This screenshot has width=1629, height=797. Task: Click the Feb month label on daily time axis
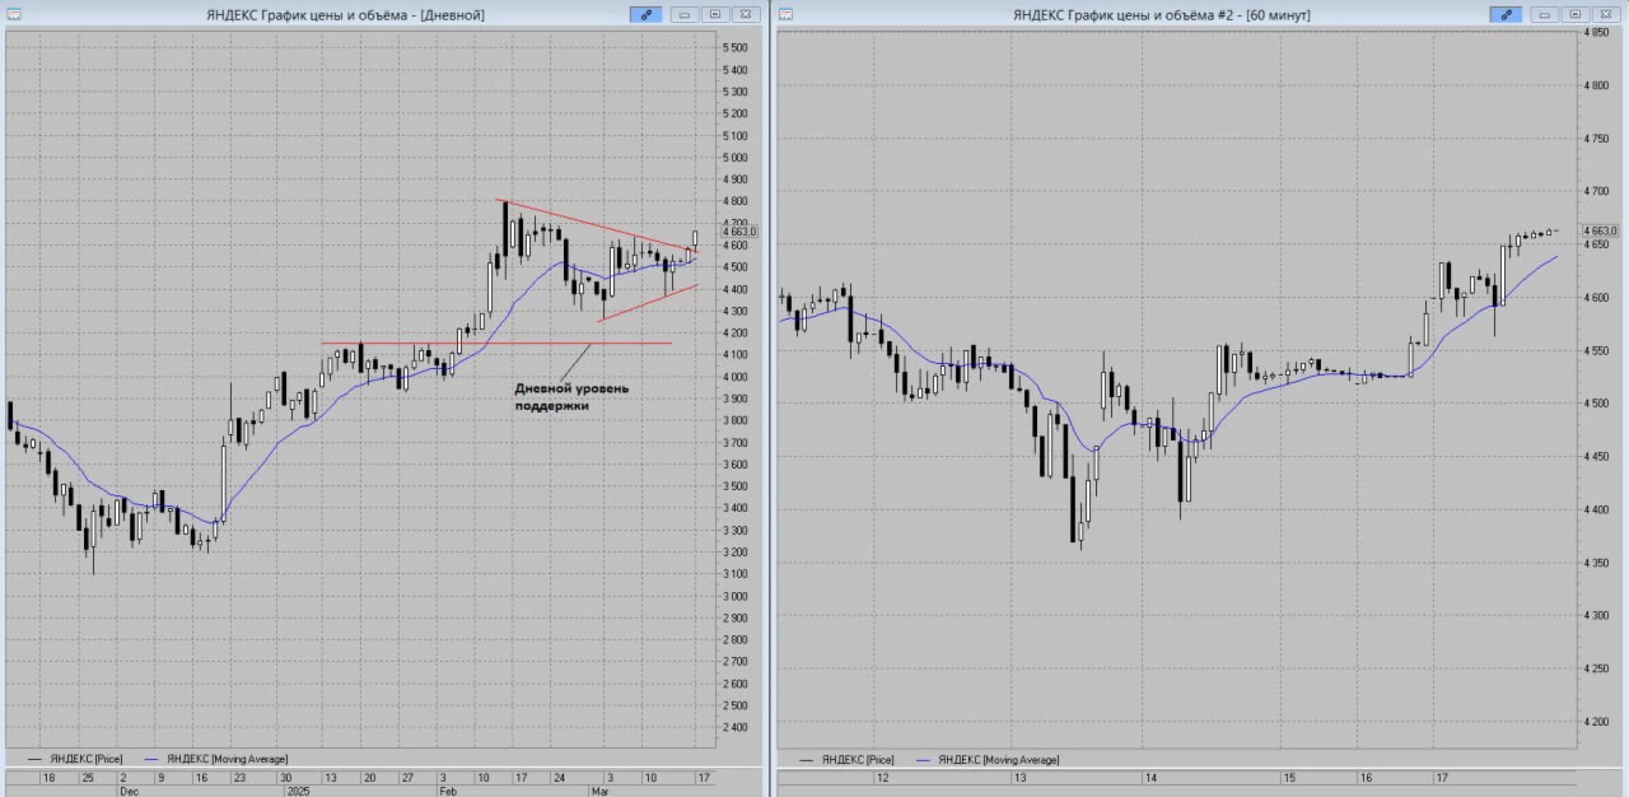448,791
